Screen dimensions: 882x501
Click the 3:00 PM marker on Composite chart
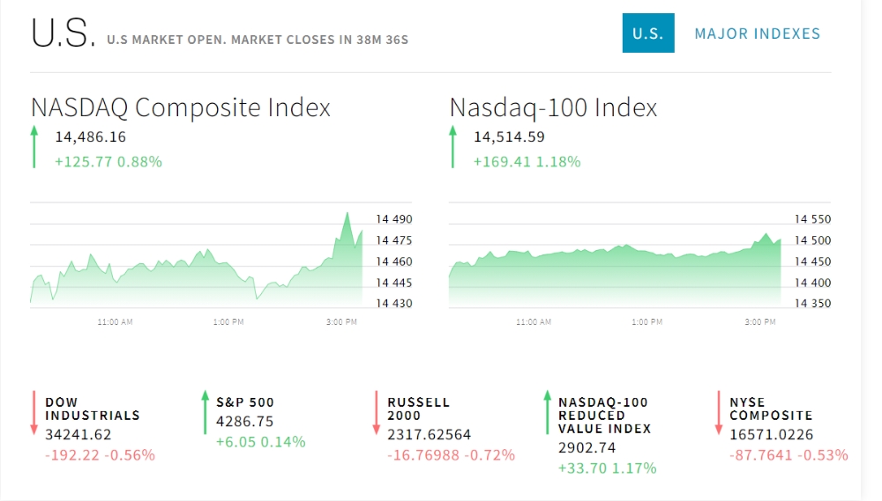340,322
